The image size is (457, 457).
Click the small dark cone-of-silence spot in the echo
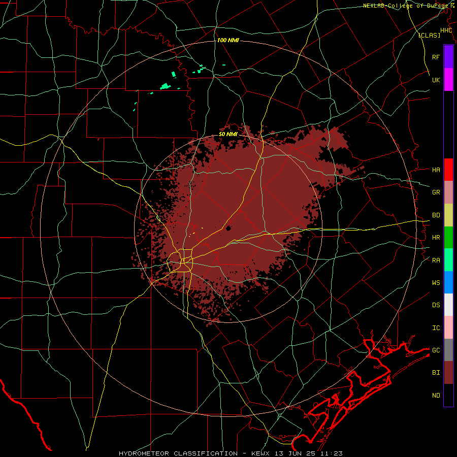click(228, 228)
